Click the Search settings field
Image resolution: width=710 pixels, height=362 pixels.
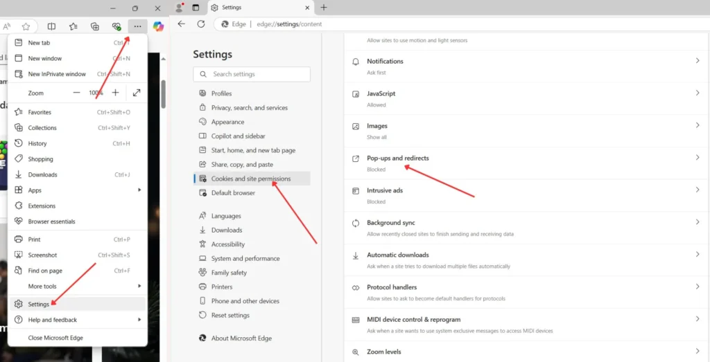(x=252, y=74)
